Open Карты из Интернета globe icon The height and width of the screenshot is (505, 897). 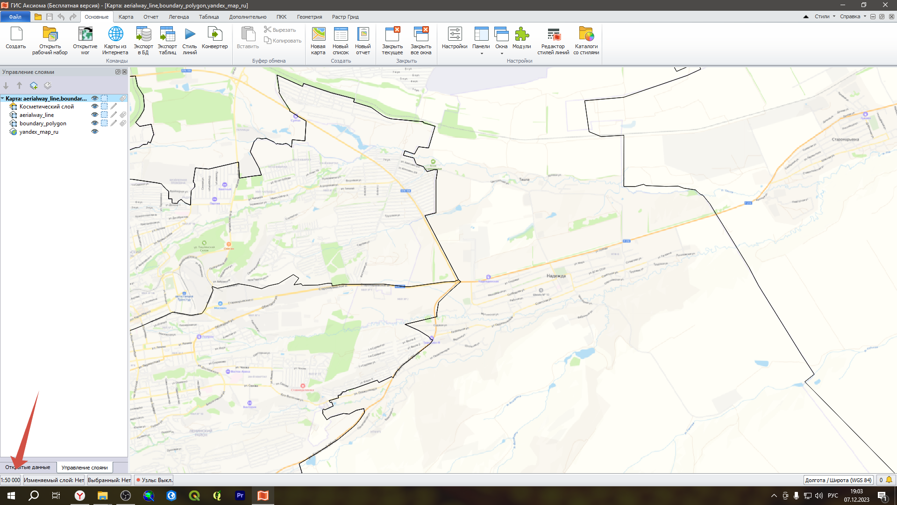click(115, 35)
